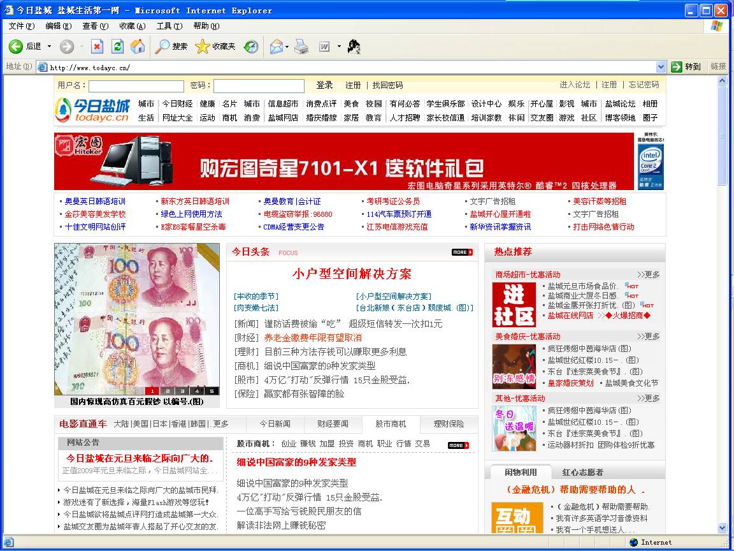The height and width of the screenshot is (551, 734).
Task: Click the green Go (转到) arrow button
Action: pos(686,67)
